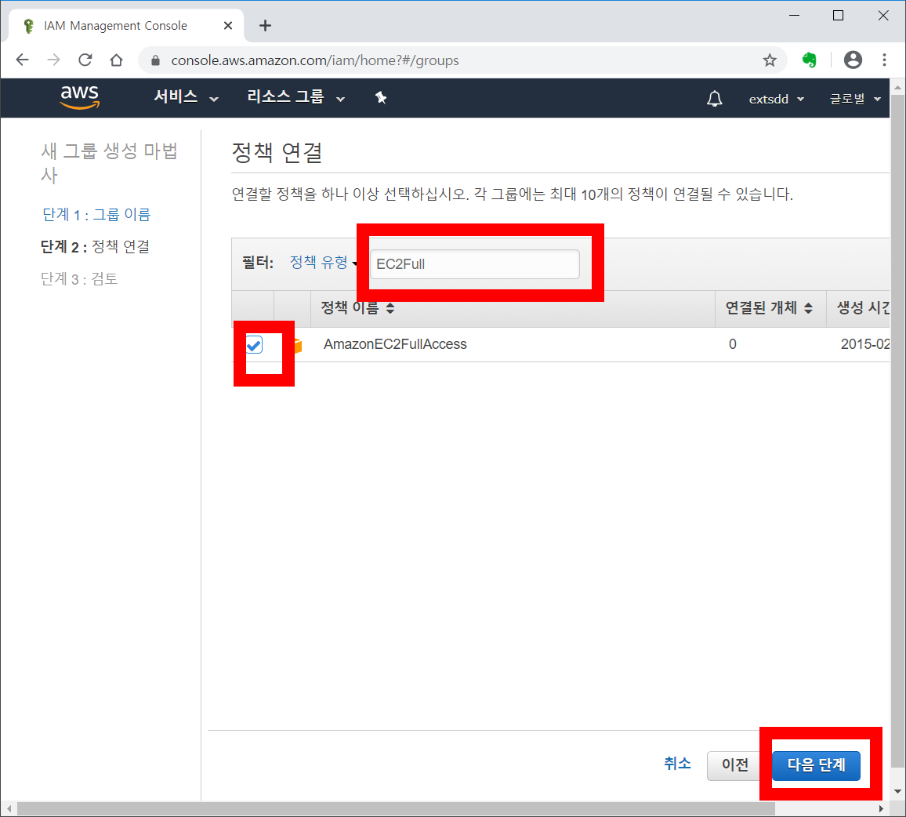
Task: Click the pin shortcut icon in AWS navbar
Action: point(381,98)
